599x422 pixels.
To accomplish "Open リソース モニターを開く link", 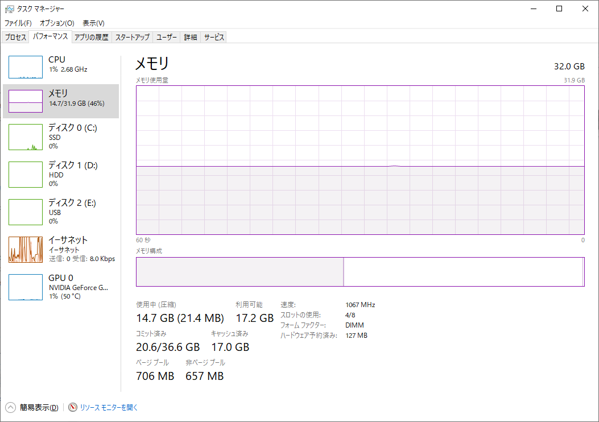I will (x=109, y=407).
